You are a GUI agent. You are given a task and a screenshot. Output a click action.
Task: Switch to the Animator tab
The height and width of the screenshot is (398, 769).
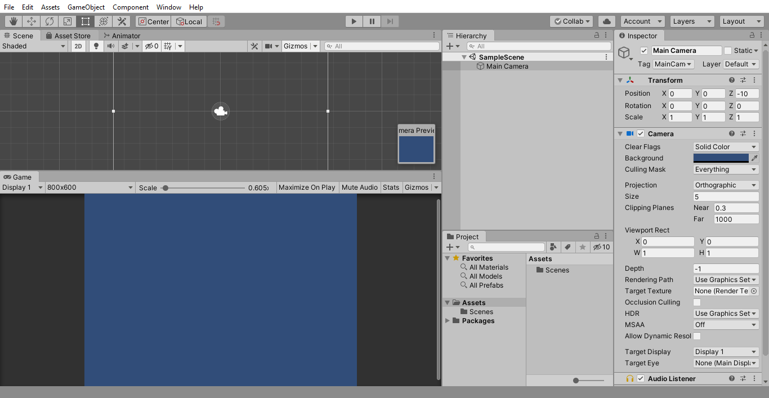(x=121, y=35)
